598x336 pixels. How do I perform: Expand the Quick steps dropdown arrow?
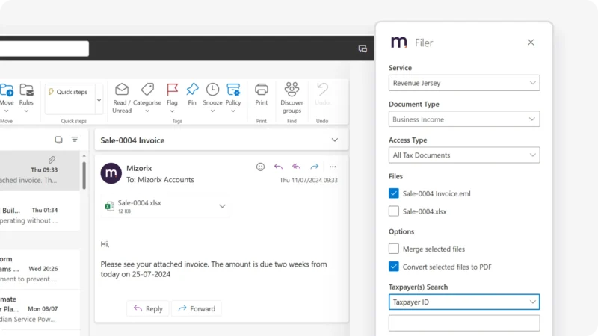pyautogui.click(x=99, y=100)
